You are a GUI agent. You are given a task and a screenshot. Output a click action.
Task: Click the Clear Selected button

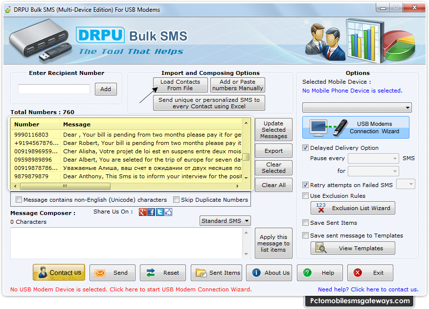[x=273, y=167]
